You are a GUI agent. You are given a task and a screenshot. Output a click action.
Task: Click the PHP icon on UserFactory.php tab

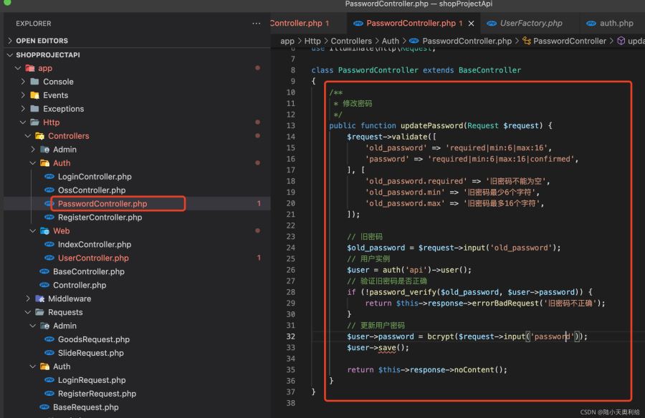[492, 24]
